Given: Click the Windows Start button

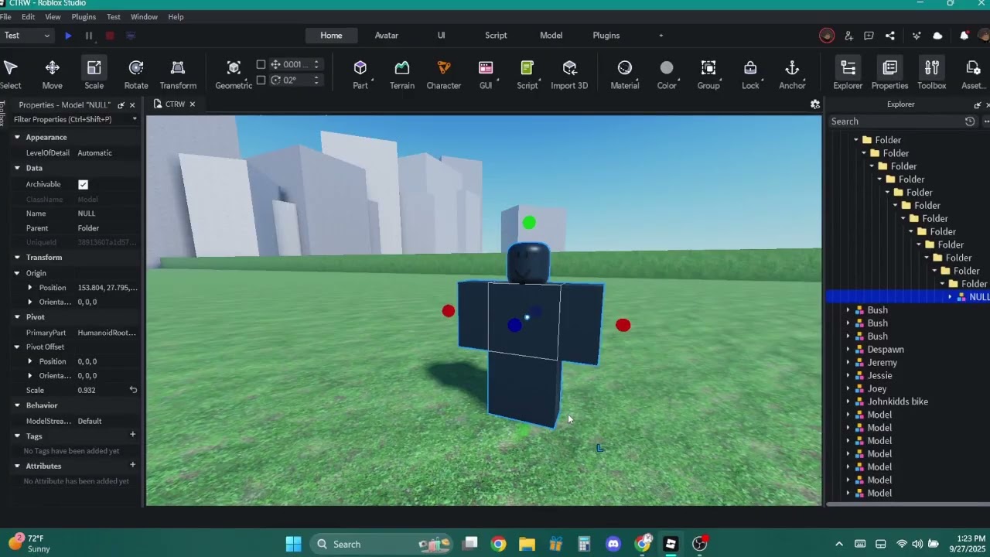Looking at the screenshot, I should (x=293, y=544).
